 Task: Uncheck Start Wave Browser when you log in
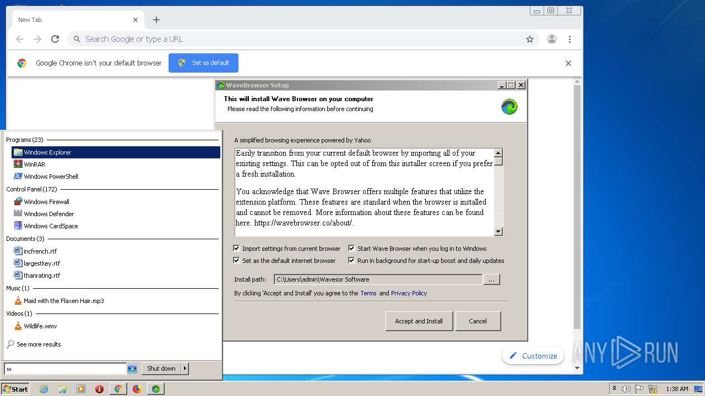point(351,249)
